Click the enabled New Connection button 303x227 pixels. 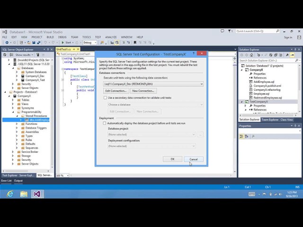[143, 91]
